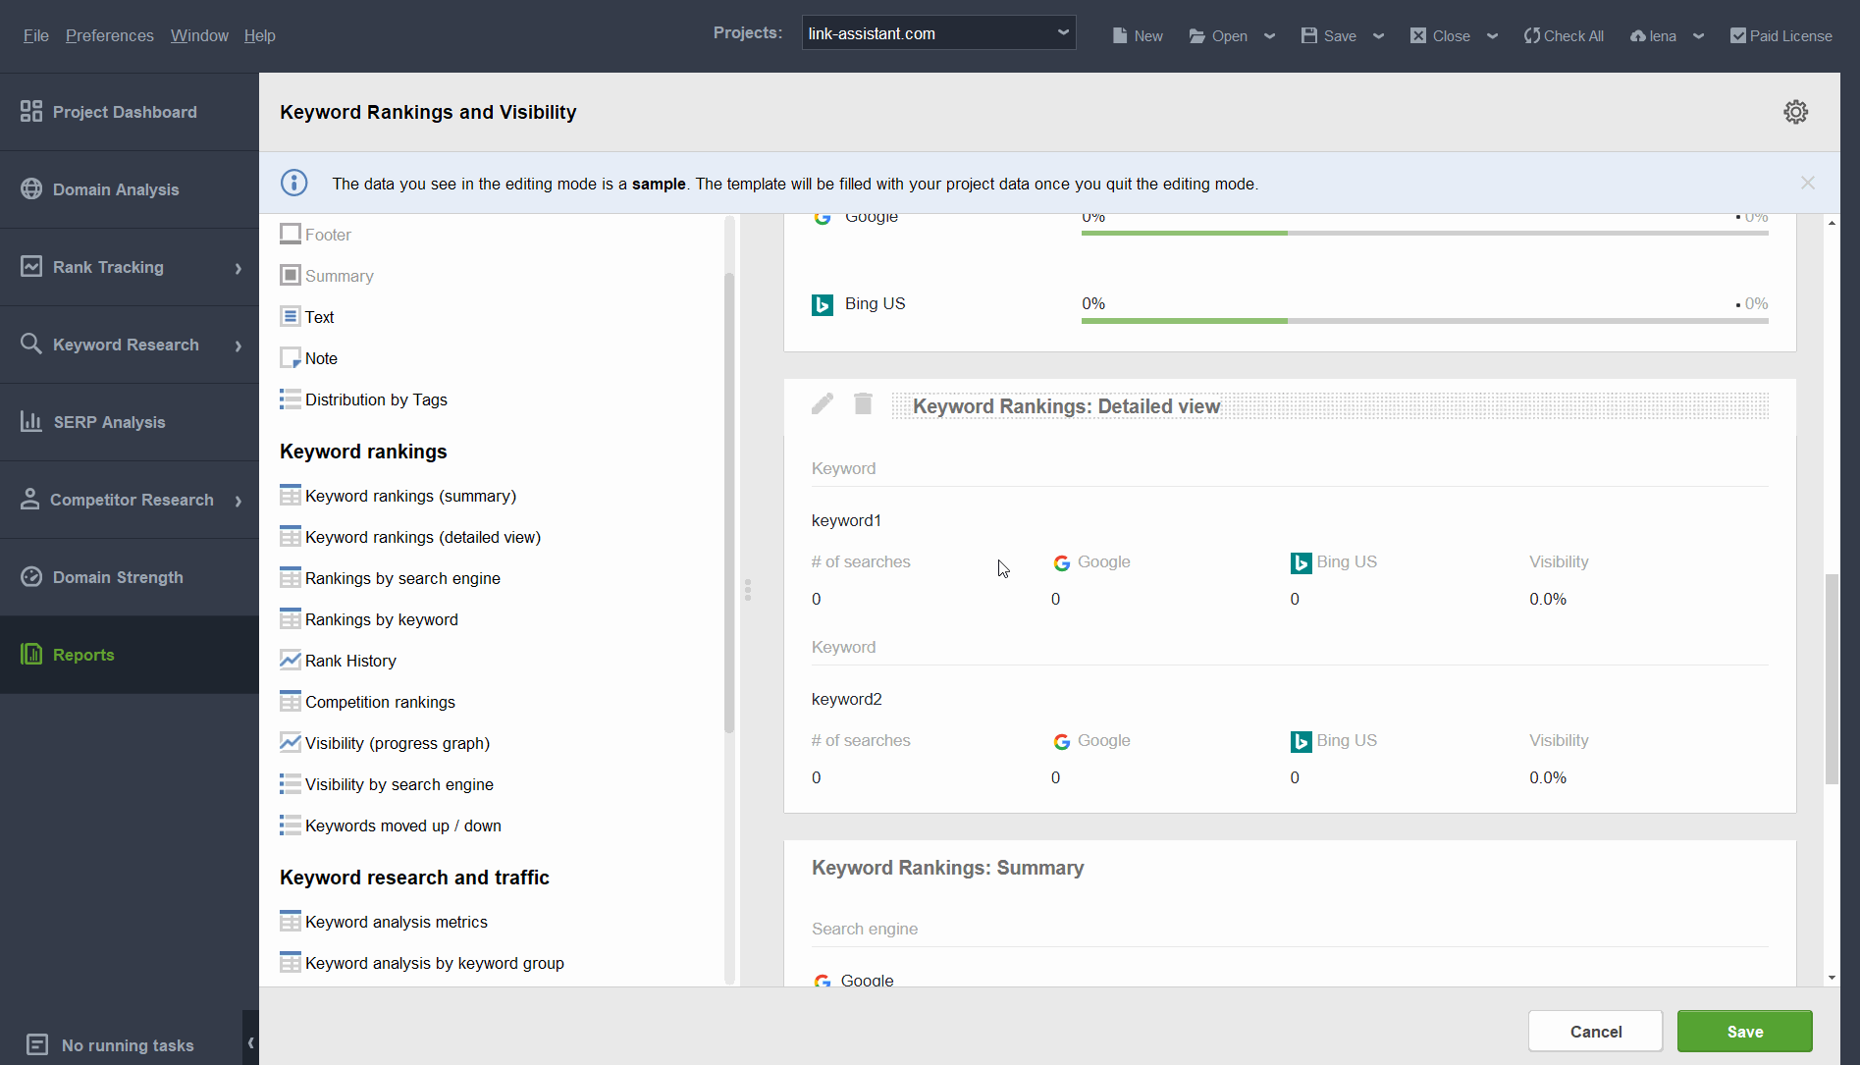Click the Domain Analysis globe icon
This screenshot has height=1065, width=1860.
(x=31, y=188)
